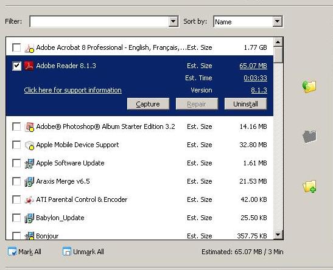
Task: Click the Araxis Merge v6.5 icon
Action: pos(29,182)
